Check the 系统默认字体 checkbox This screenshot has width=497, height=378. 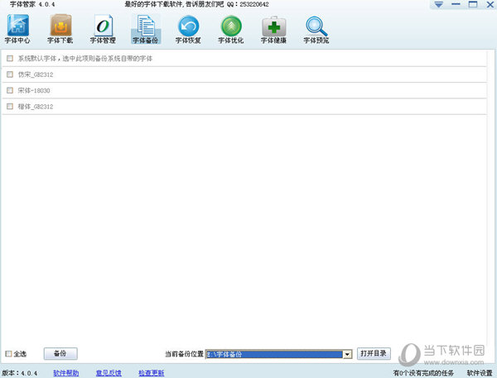point(10,58)
